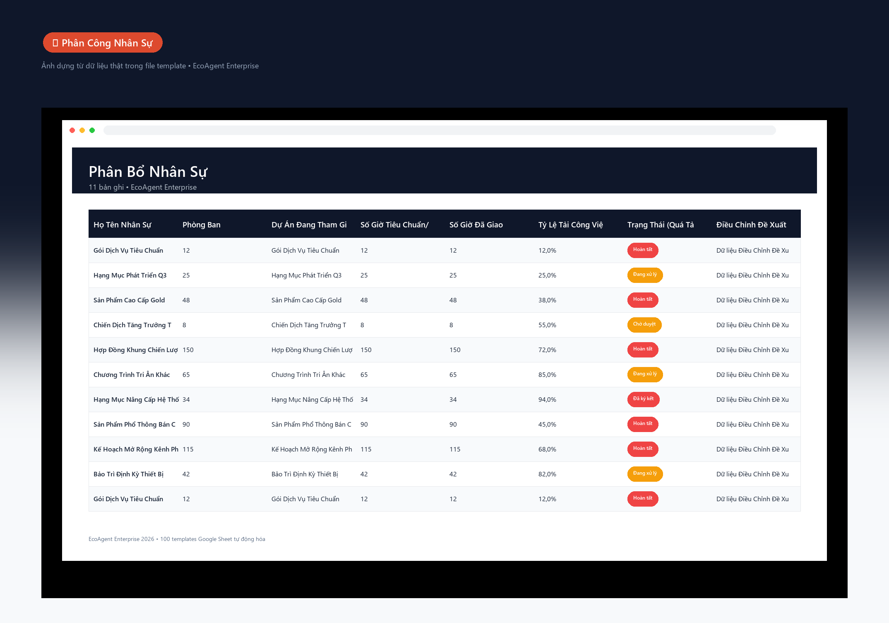
Task: Click the Trạng Thái (Quá Tả header
Action: [661, 225]
